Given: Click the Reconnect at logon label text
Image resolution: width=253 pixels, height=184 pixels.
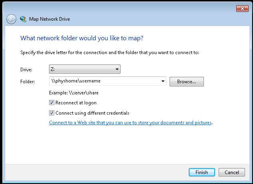Looking at the screenshot, I should 76,103.
